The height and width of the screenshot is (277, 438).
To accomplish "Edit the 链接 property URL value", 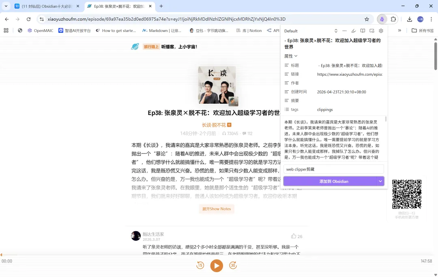I will [x=350, y=74].
